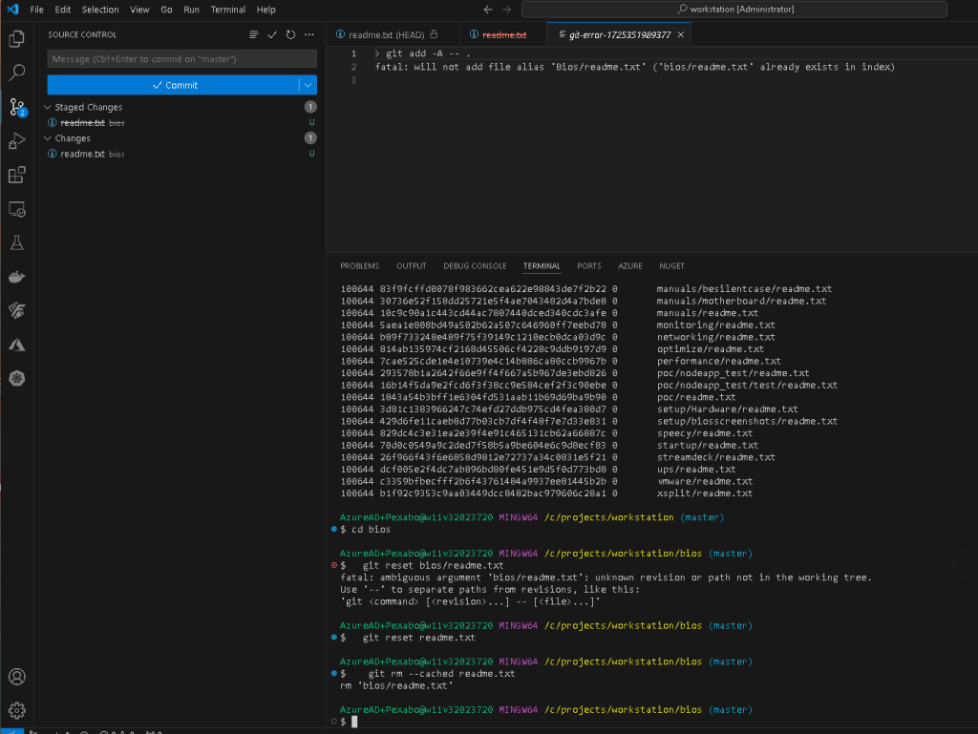Switch to DEBUG CONSOLE panel tab
Viewport: 978px width, 734px height.
475,266
